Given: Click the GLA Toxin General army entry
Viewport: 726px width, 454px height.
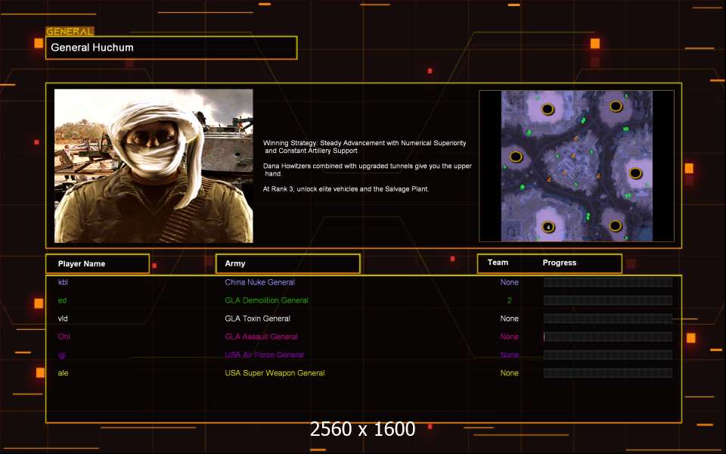Looking at the screenshot, I should coord(257,319).
